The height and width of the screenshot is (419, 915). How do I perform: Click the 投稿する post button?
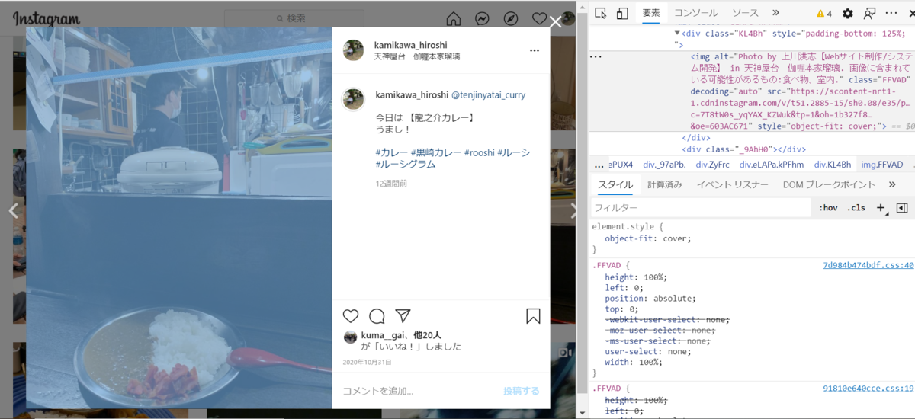522,391
